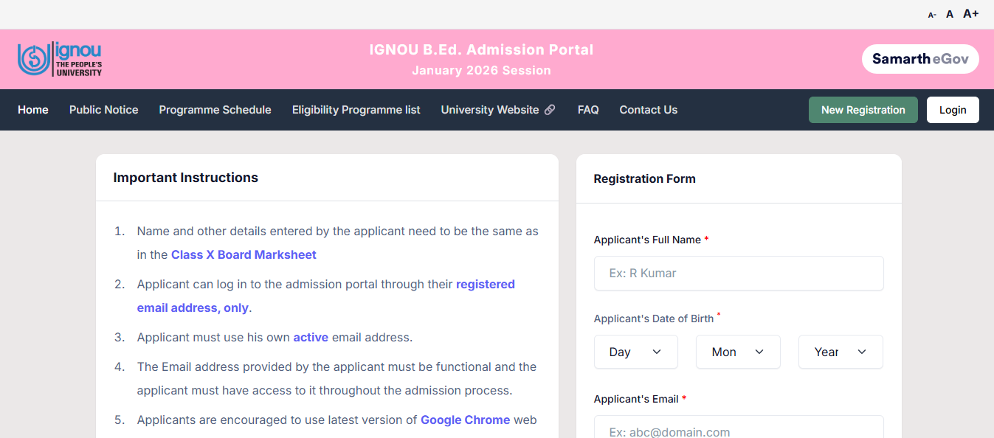Screen dimensions: 994x438
Task: Click the IGNOU university logo
Action: coord(59,58)
